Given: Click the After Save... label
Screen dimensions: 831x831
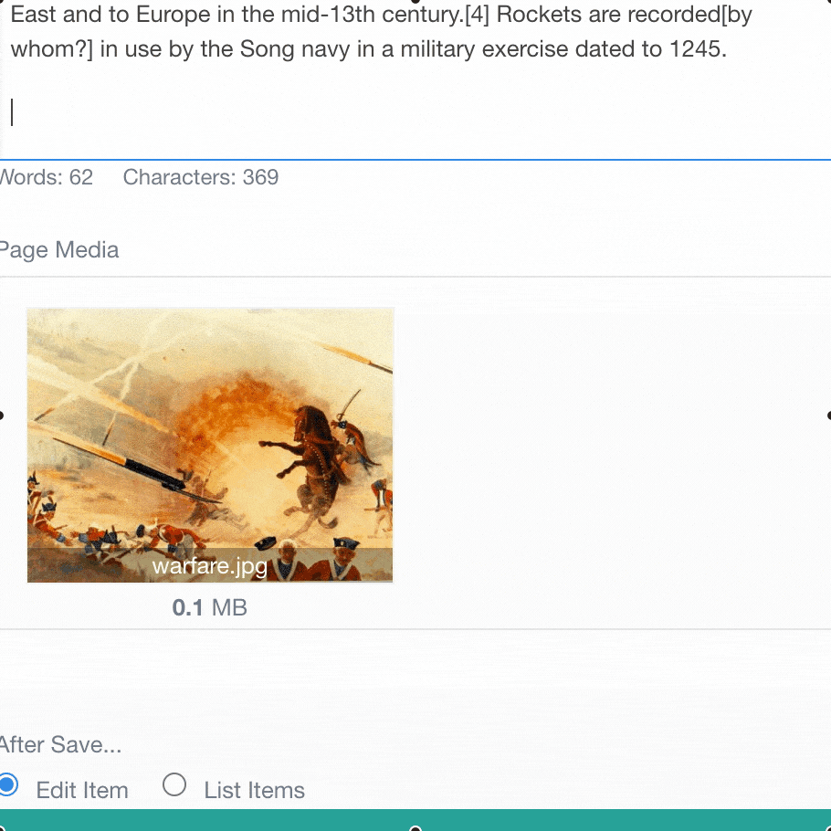Looking at the screenshot, I should pos(60,744).
